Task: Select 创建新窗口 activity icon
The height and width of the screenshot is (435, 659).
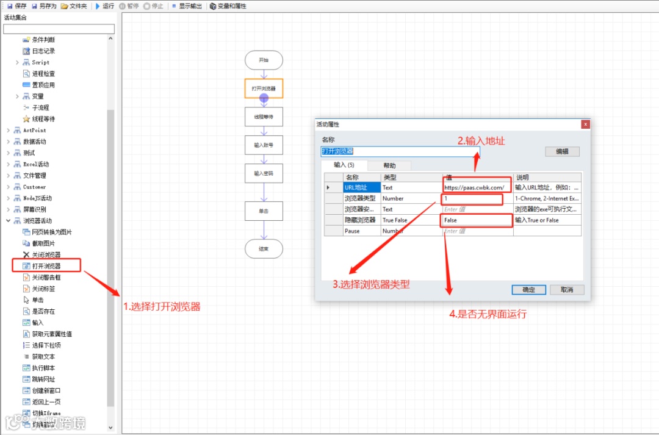Action: click(26, 391)
